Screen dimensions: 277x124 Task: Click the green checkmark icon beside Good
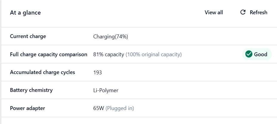249,54
